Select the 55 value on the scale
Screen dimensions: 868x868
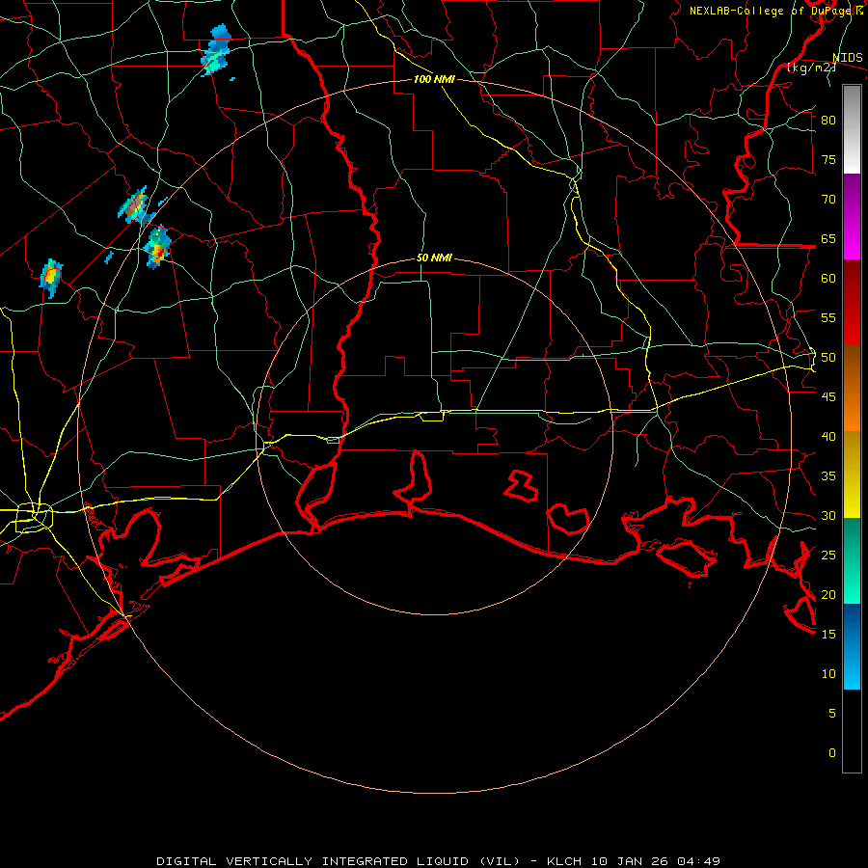(828, 317)
